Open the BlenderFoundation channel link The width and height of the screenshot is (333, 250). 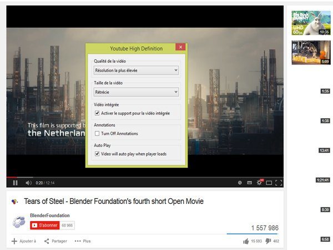[50, 216]
